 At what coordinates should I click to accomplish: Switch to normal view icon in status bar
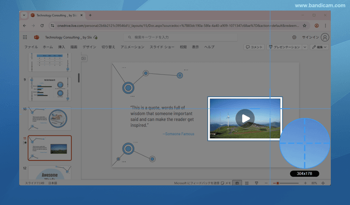[x=237, y=183]
